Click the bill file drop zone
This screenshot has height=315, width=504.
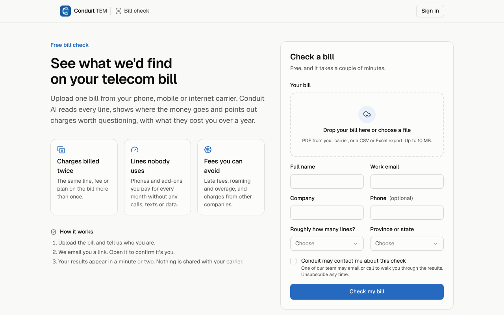point(367,125)
